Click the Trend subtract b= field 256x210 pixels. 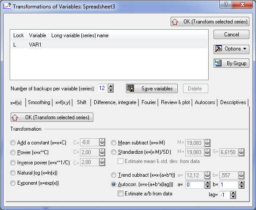229,175
